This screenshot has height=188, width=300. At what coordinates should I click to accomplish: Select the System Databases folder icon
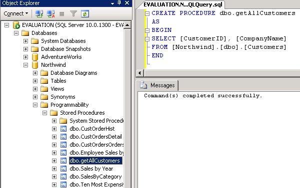coord(34,41)
